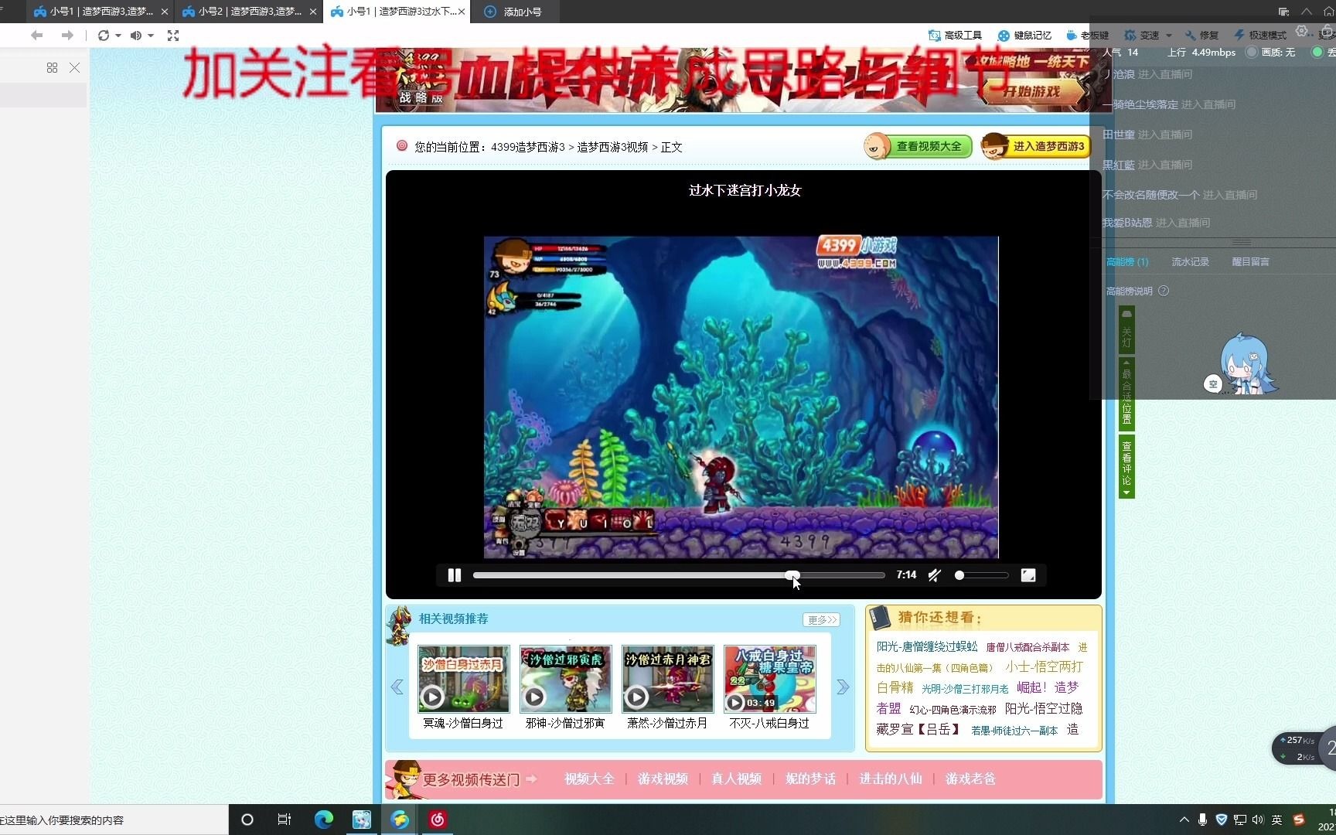Go to 妮的梦话 in bottom navigation
Viewport: 1336px width, 835px height.
tap(810, 779)
